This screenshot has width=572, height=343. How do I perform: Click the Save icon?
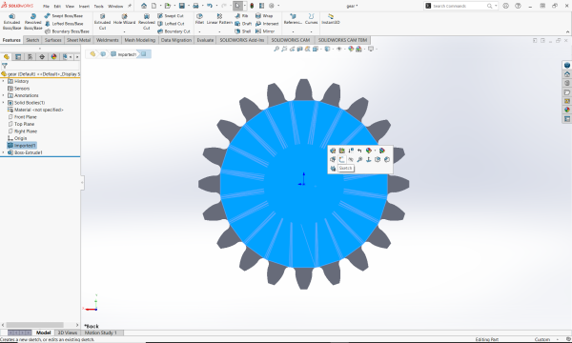(182, 6)
